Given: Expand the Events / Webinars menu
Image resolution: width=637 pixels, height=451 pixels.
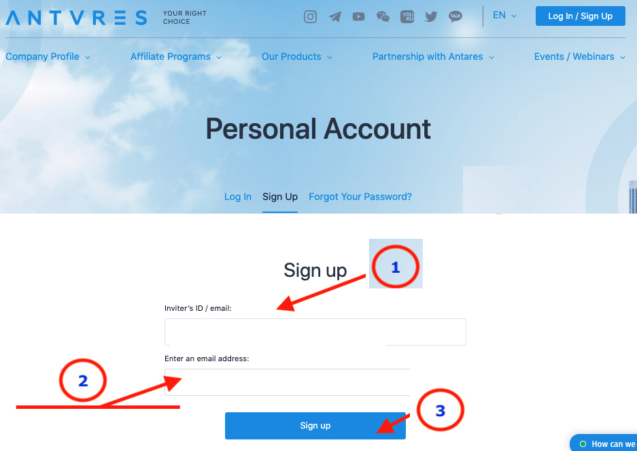Looking at the screenshot, I should (x=580, y=56).
